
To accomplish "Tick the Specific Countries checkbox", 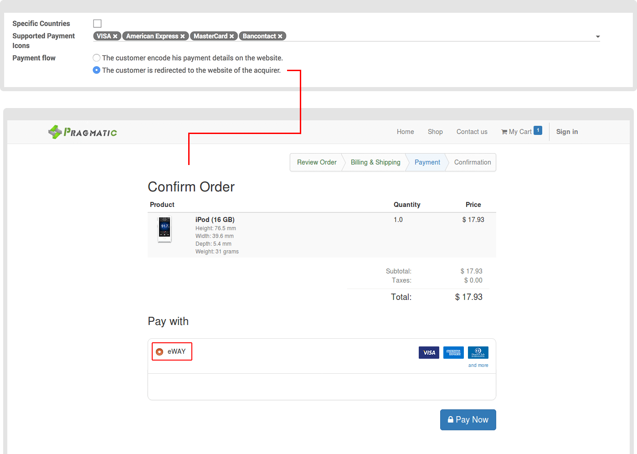I will pyautogui.click(x=98, y=23).
